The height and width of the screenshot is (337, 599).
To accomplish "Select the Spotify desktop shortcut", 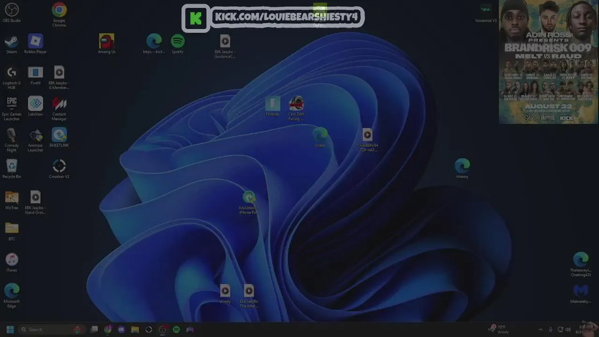I will [x=178, y=44].
